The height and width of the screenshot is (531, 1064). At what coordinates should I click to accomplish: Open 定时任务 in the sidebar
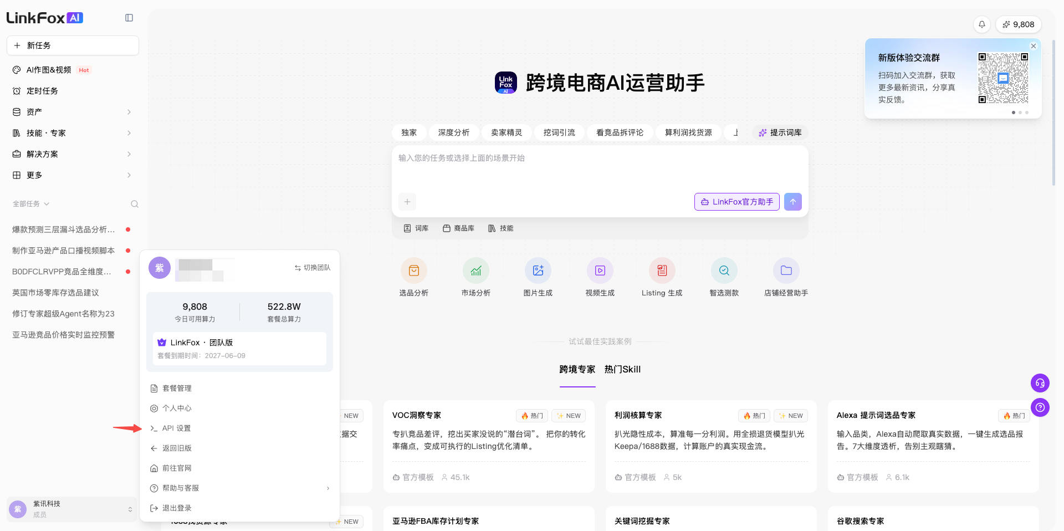click(x=73, y=91)
